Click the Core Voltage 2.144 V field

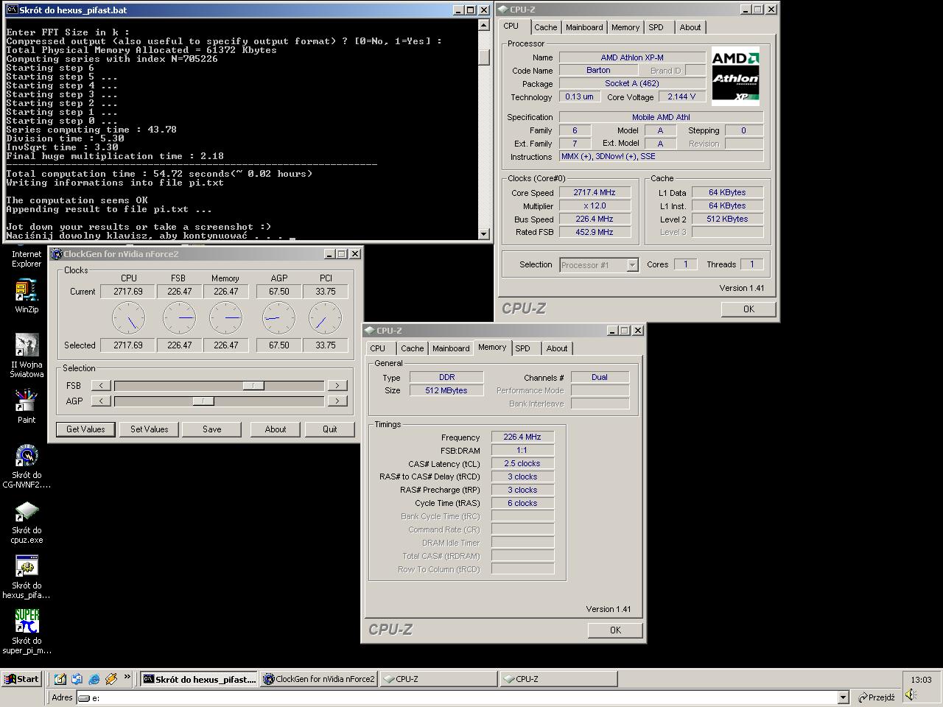point(682,96)
